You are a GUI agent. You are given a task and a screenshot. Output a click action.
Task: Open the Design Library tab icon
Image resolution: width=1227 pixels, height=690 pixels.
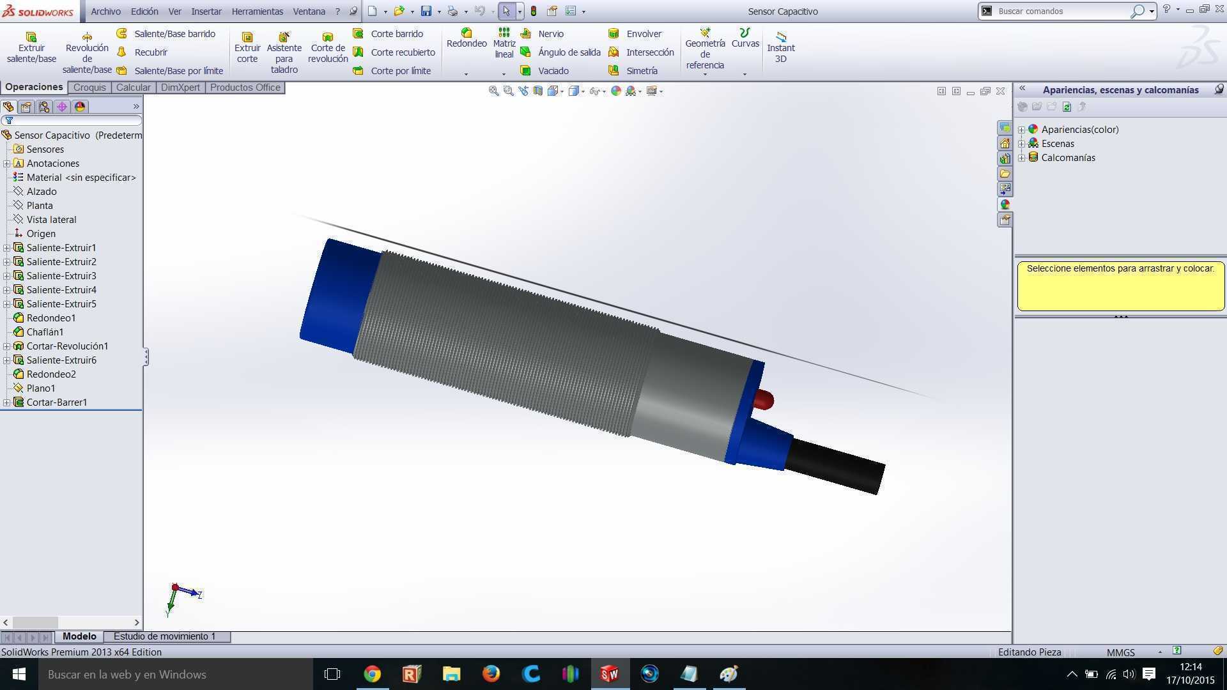click(1005, 158)
